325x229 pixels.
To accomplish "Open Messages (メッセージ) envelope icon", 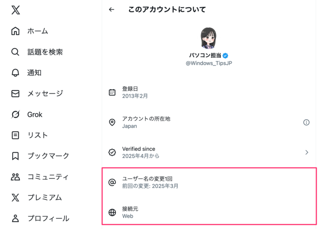I will point(15,93).
